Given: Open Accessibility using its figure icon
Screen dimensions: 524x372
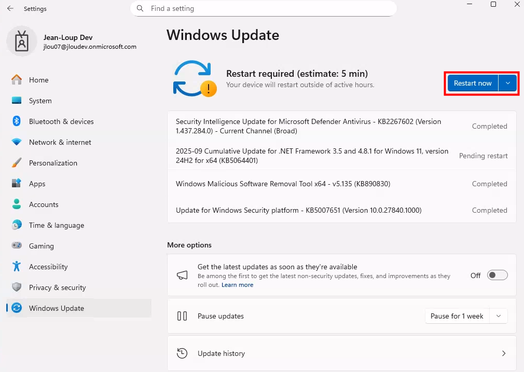Looking at the screenshot, I should pos(17,267).
